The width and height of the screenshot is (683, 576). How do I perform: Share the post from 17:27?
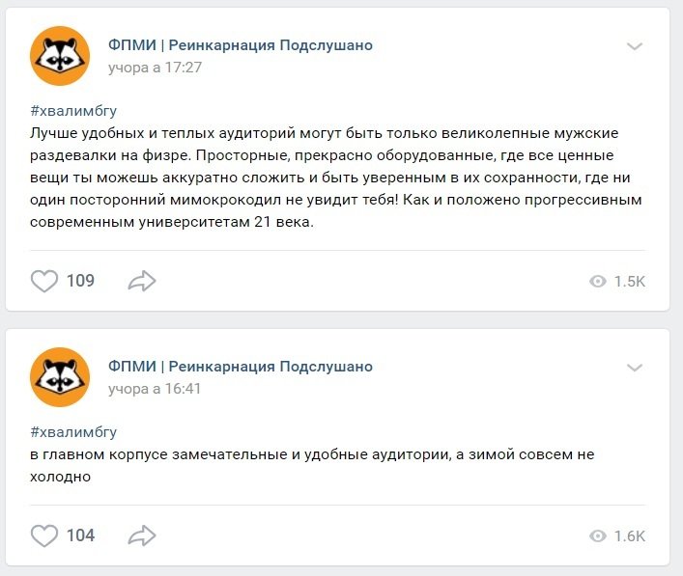[x=142, y=281]
